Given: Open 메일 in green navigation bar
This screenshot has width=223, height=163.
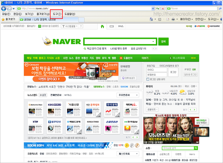Looking at the screenshot, I should coord(29,58).
